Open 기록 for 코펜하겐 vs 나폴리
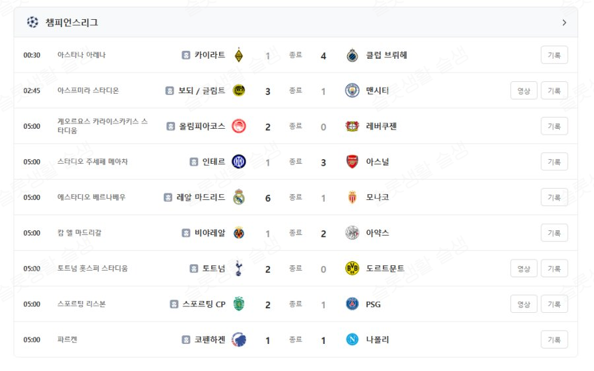The width and height of the screenshot is (594, 371). 554,340
